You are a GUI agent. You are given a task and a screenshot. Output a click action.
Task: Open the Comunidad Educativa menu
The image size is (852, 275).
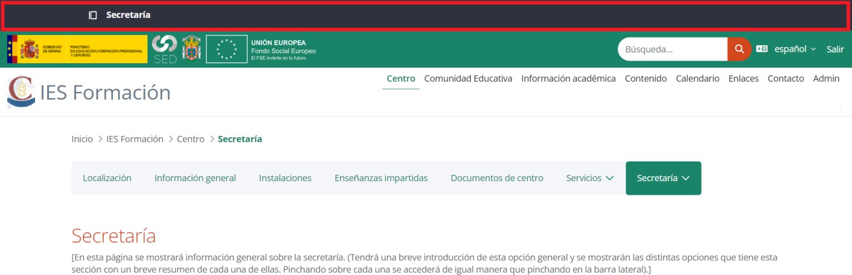[x=468, y=78]
